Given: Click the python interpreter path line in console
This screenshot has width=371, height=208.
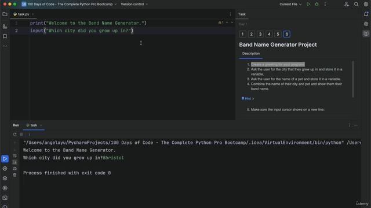Looking at the screenshot, I should click(192, 143).
